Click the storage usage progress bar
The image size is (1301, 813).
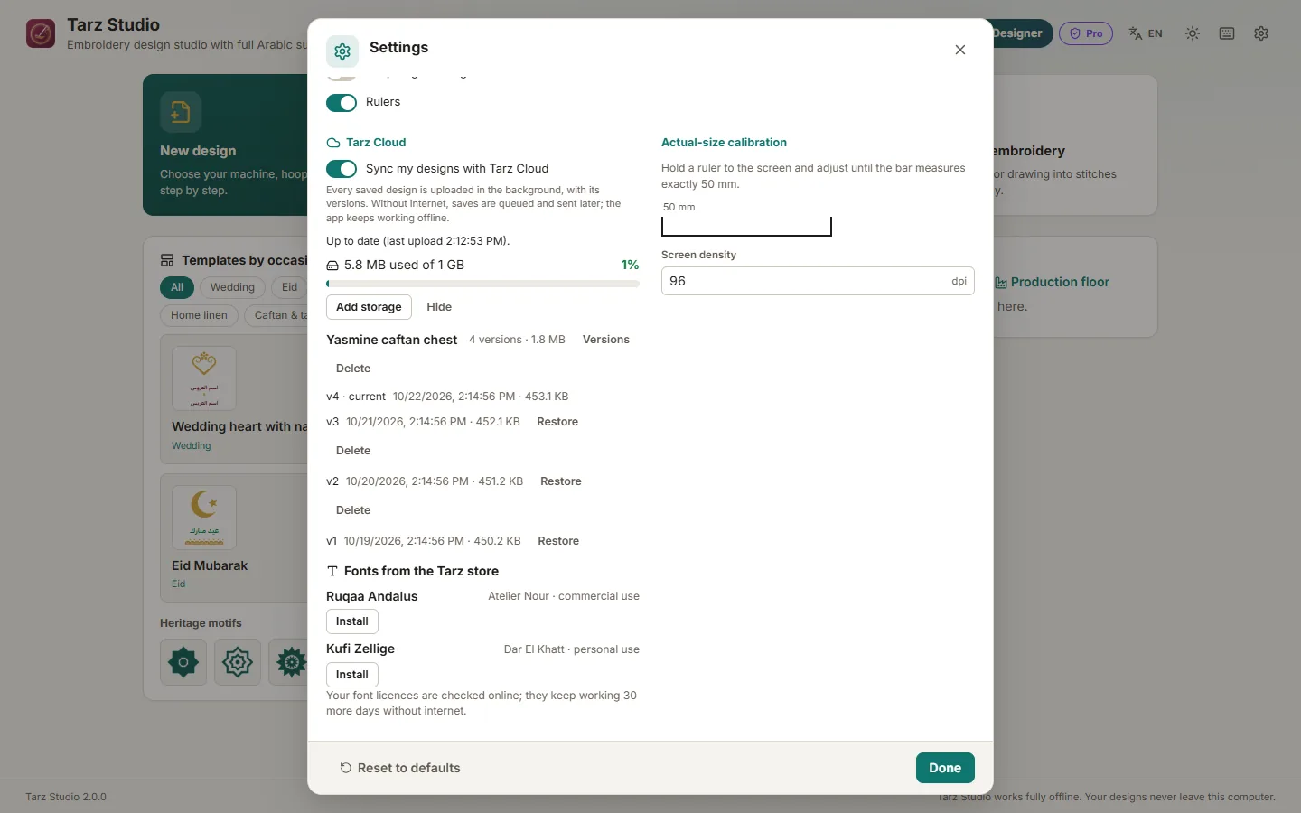[x=482, y=284]
